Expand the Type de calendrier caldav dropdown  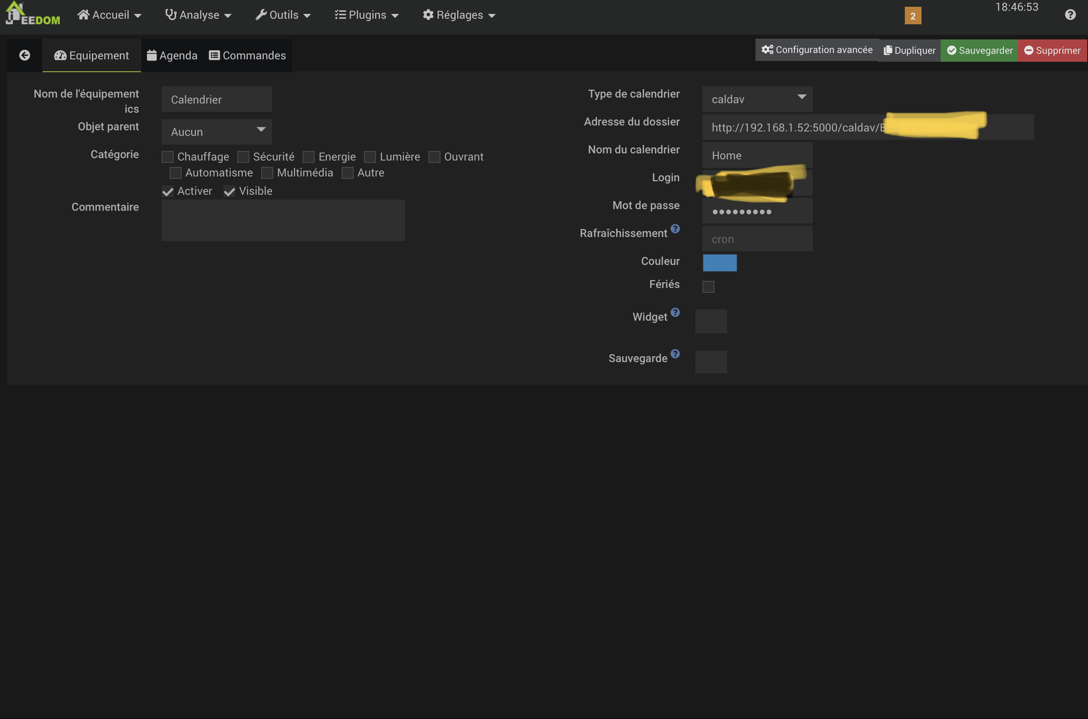(x=757, y=99)
